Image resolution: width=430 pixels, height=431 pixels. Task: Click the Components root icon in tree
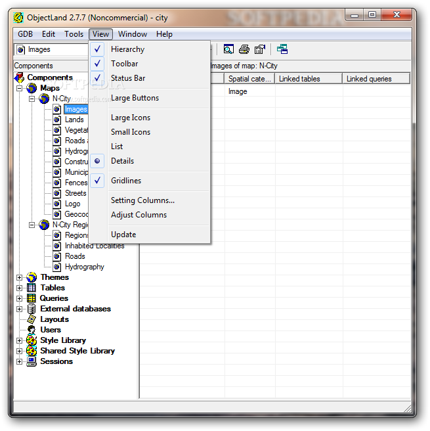point(20,78)
